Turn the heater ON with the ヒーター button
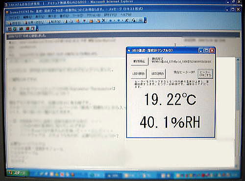 click(x=205, y=73)
